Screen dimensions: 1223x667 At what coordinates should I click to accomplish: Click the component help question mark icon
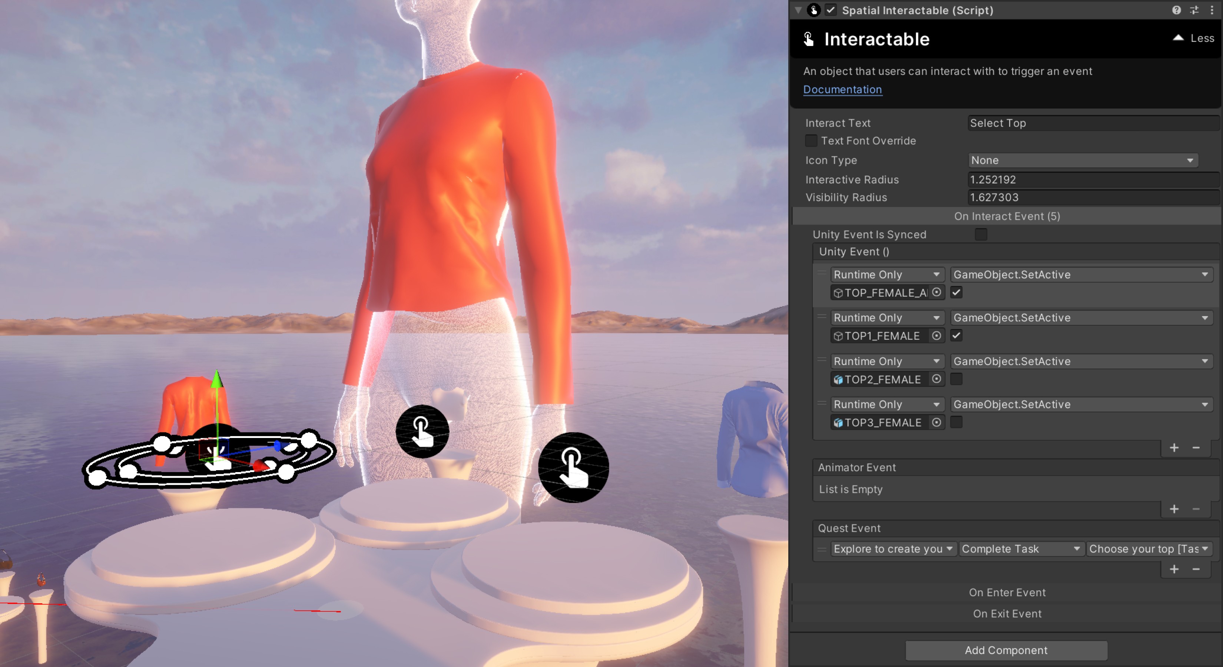point(1176,10)
